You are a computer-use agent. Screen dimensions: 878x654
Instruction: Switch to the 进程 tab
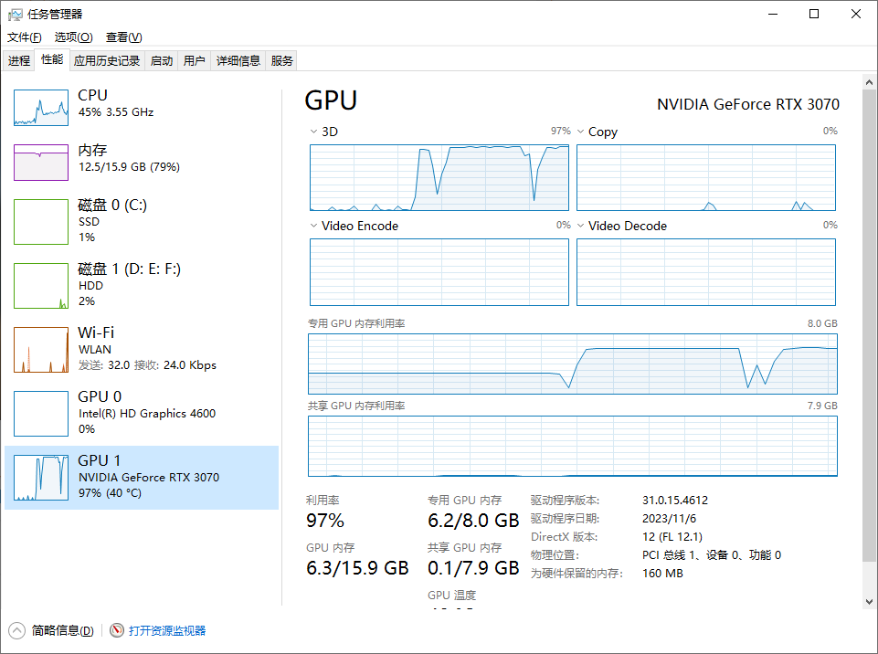point(19,60)
